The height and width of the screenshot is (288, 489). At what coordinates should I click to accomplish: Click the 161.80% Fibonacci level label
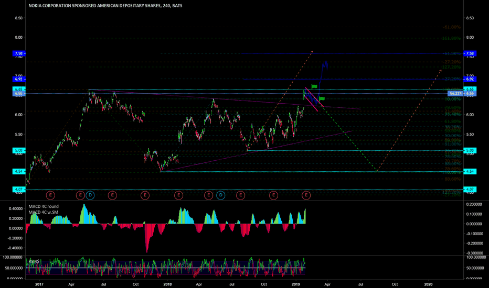tap(451, 38)
